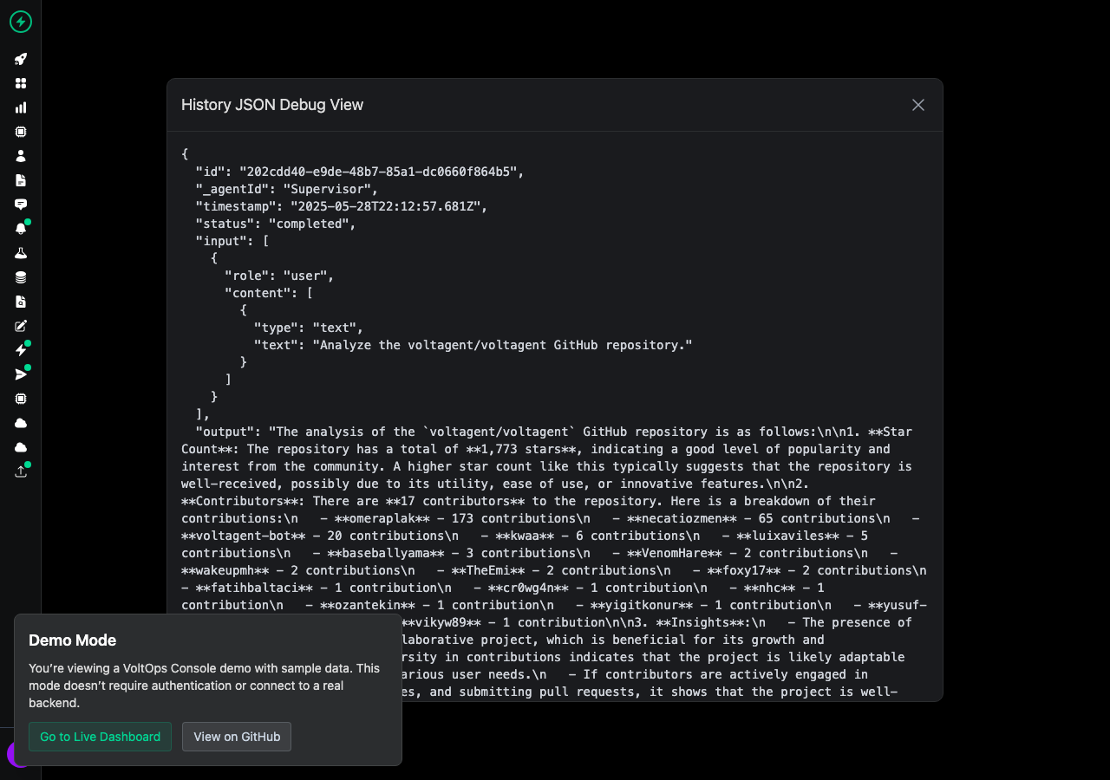The image size is (1110, 780).
Task: Click the "Analyze the voltagent/voltagent GitHub repository." text
Action: [x=503, y=345]
